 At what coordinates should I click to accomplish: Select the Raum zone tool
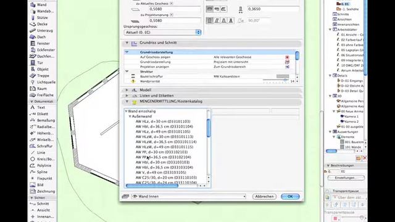point(42,89)
